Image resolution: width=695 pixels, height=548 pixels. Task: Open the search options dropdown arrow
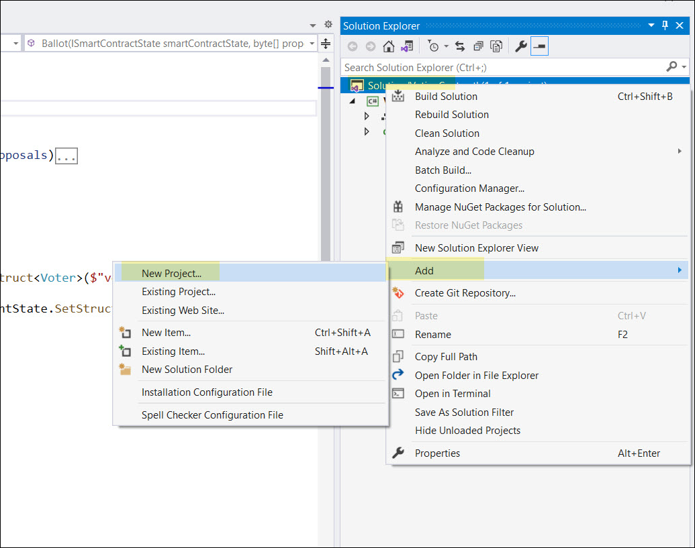click(x=684, y=67)
